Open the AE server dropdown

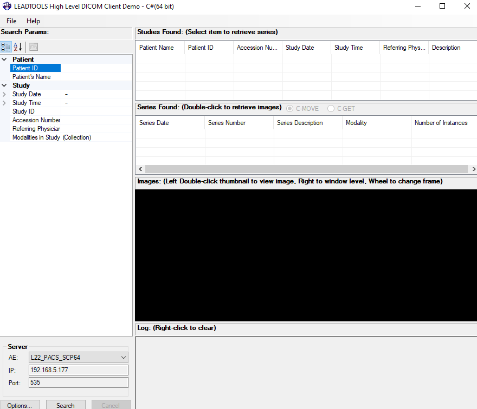[124, 358]
